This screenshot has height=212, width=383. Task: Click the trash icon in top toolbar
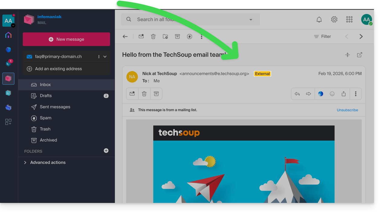(153, 37)
